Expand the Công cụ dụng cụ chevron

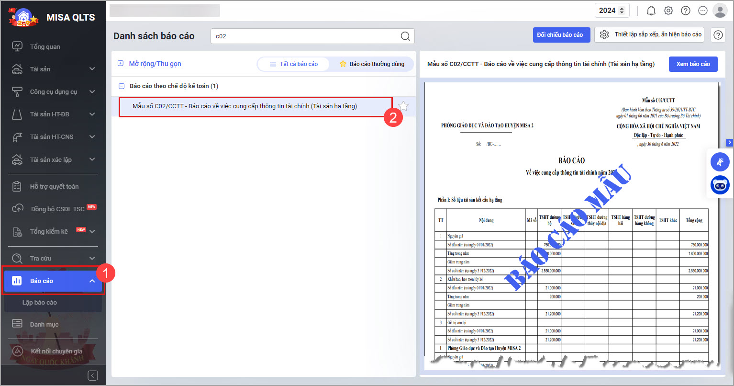[92, 91]
